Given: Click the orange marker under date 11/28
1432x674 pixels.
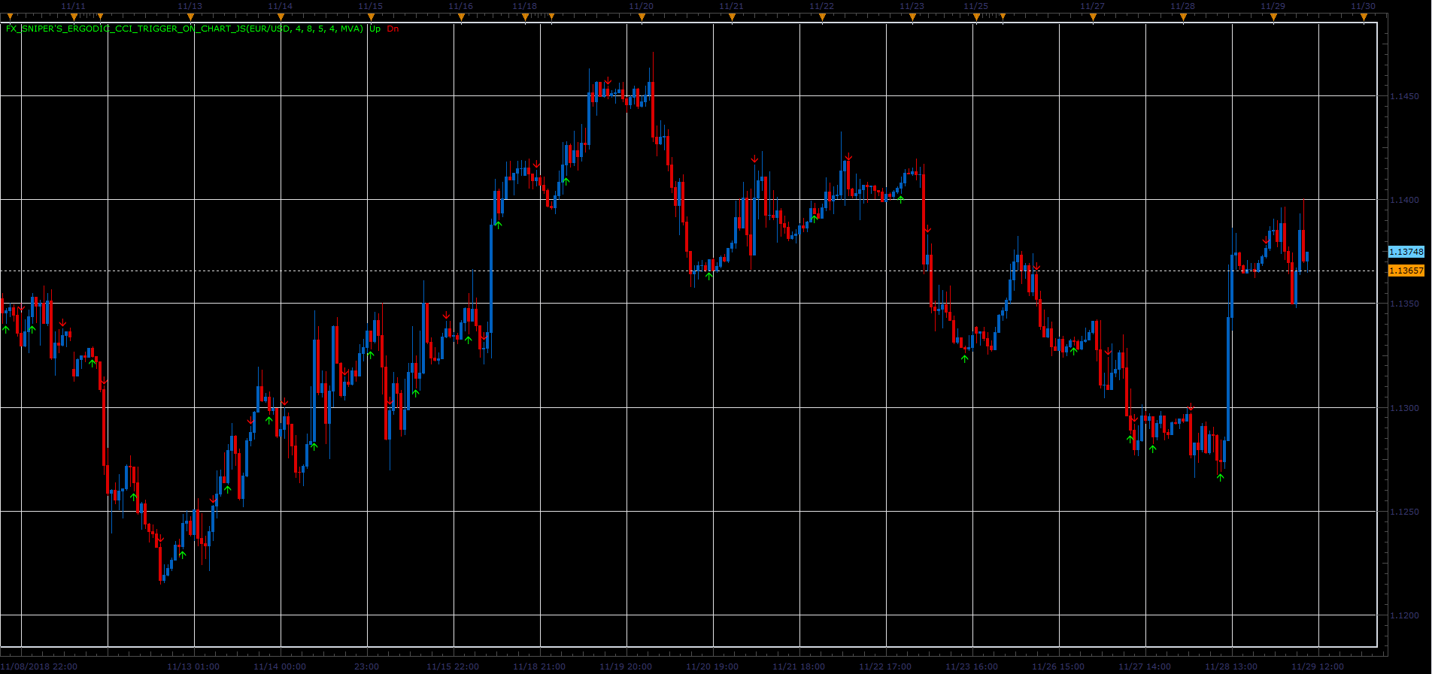Looking at the screenshot, I should point(1183,15).
